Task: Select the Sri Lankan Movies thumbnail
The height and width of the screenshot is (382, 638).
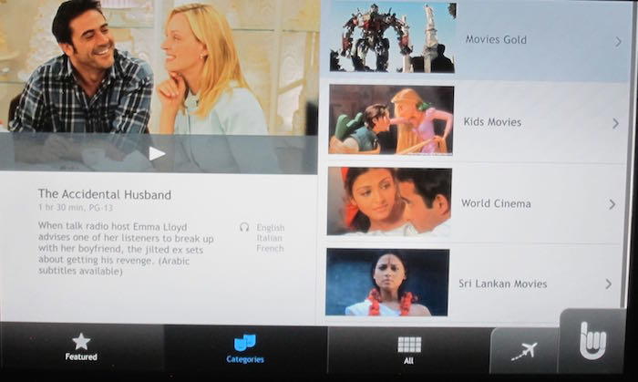Action: (x=387, y=282)
